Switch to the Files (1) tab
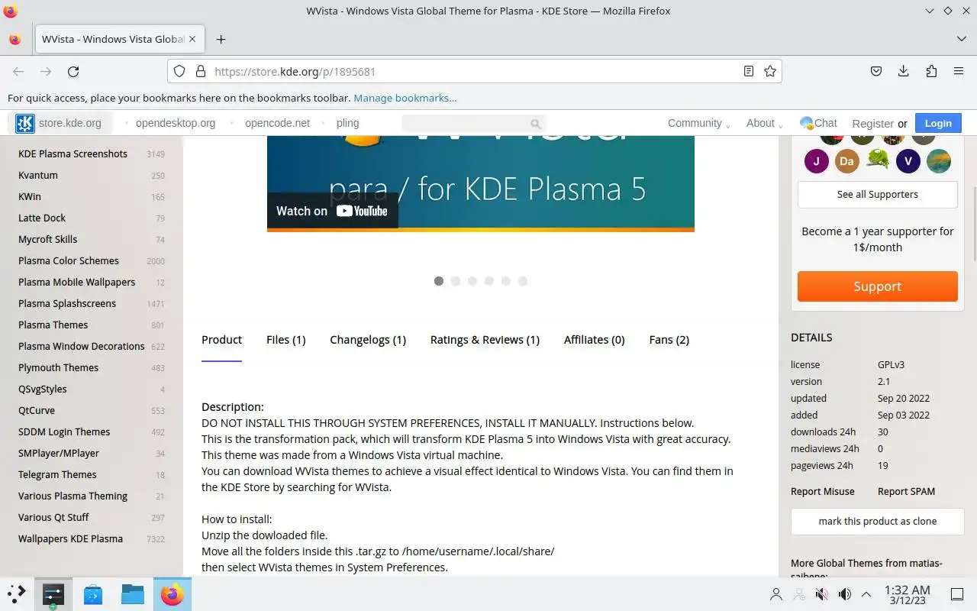This screenshot has height=611, width=977. tap(286, 340)
